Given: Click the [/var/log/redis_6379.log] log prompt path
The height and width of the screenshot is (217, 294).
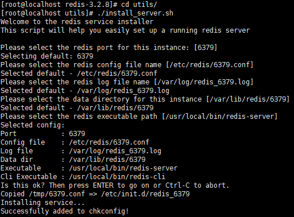Looking at the screenshot, I should coord(204,82).
